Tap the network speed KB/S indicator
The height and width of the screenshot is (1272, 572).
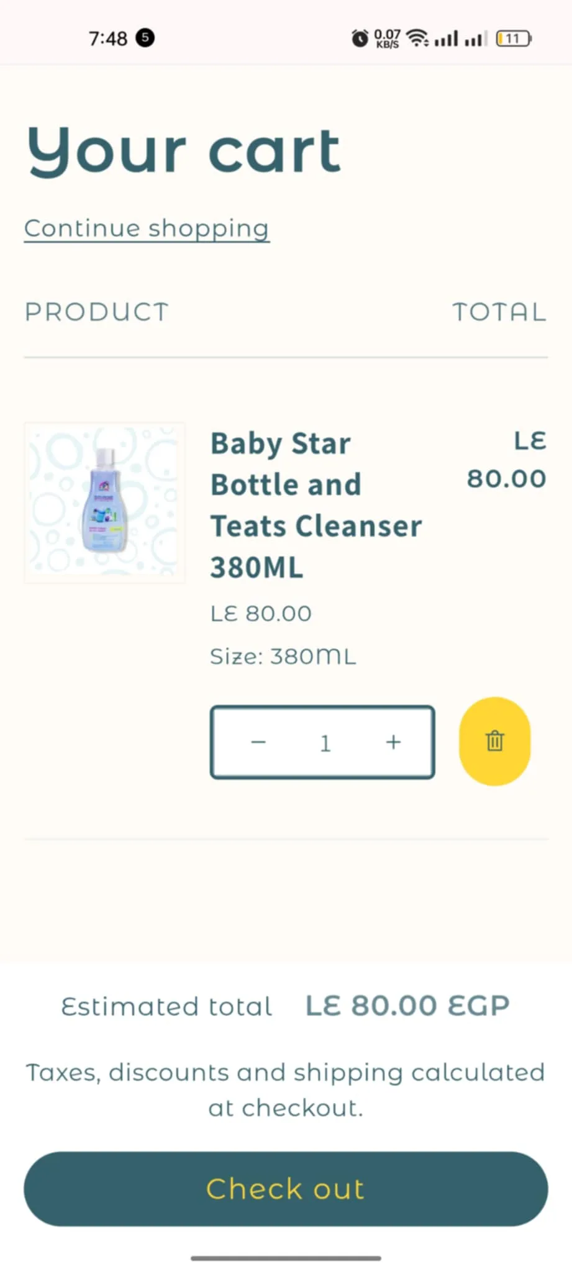point(387,39)
